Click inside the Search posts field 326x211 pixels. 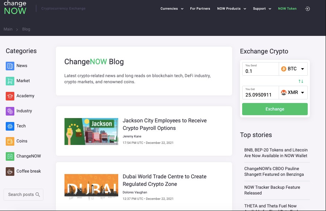(21, 194)
